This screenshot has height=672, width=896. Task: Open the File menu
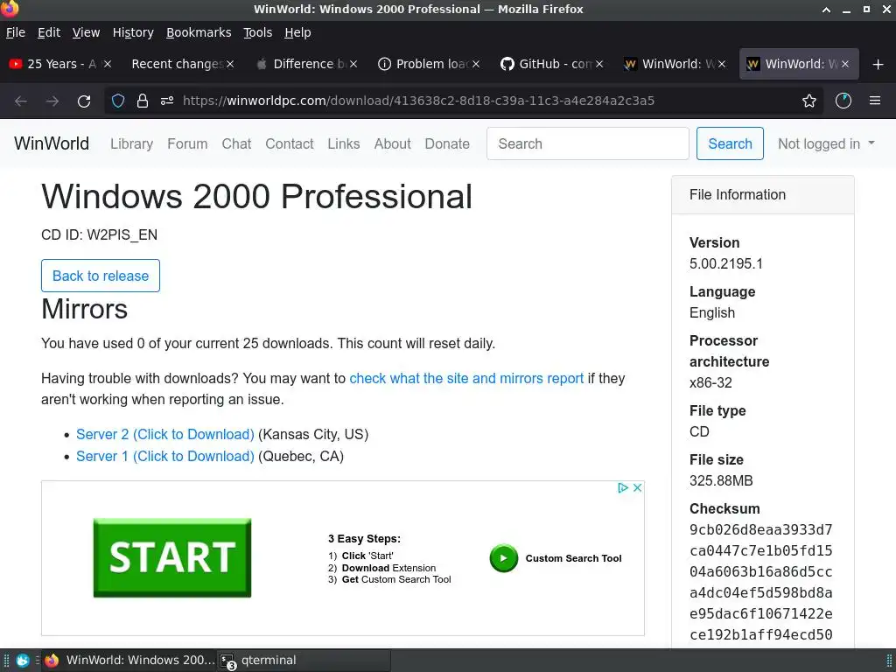point(16,32)
